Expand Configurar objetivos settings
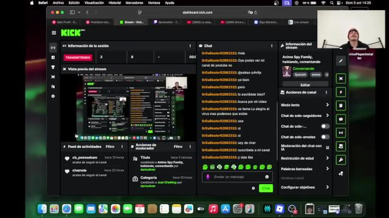The height and width of the screenshot is (218, 389). click(305, 187)
